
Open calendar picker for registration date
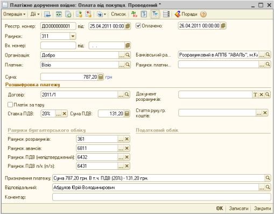(x=128, y=26)
